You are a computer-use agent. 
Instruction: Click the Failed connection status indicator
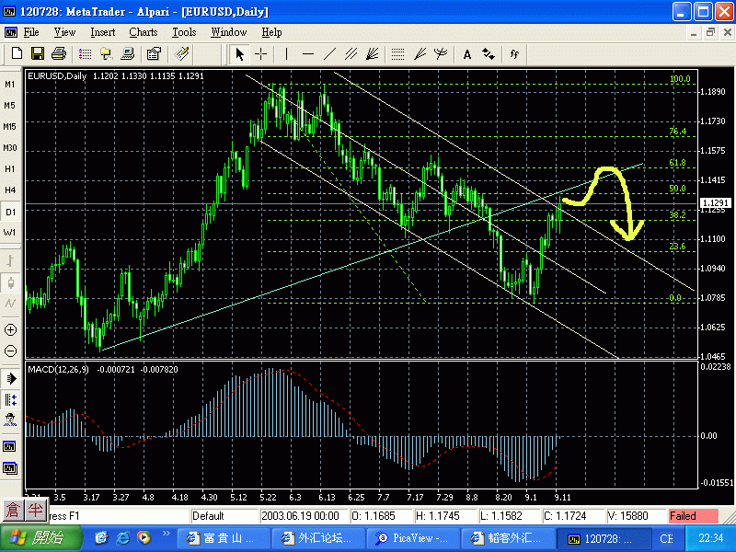[694, 516]
